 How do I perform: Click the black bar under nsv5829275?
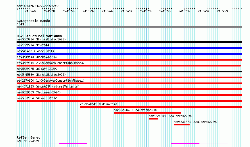[129, 72]
